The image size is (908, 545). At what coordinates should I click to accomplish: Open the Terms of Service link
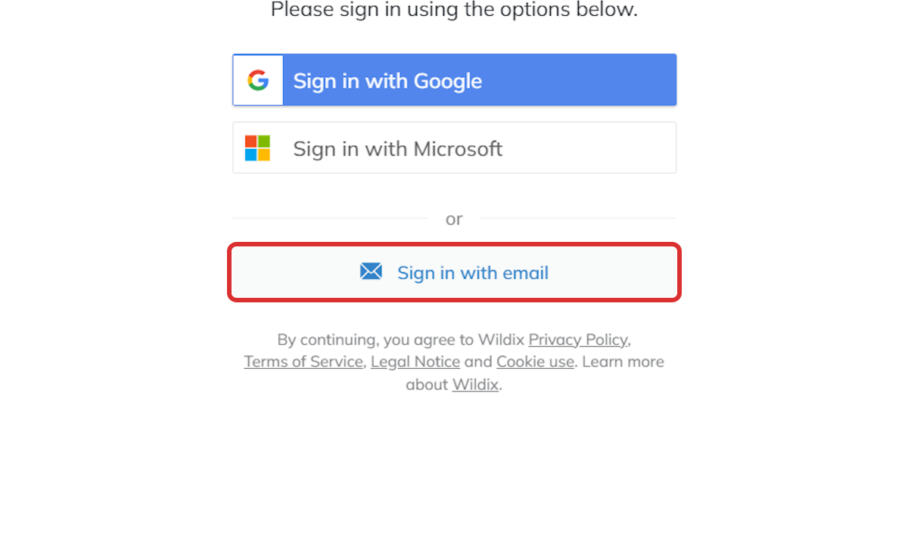tap(303, 361)
